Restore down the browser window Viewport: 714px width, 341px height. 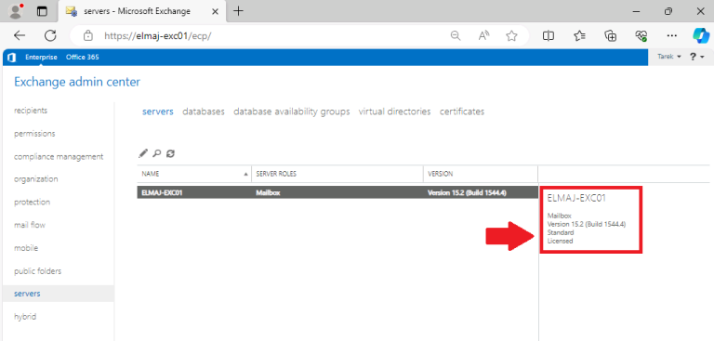(x=668, y=12)
